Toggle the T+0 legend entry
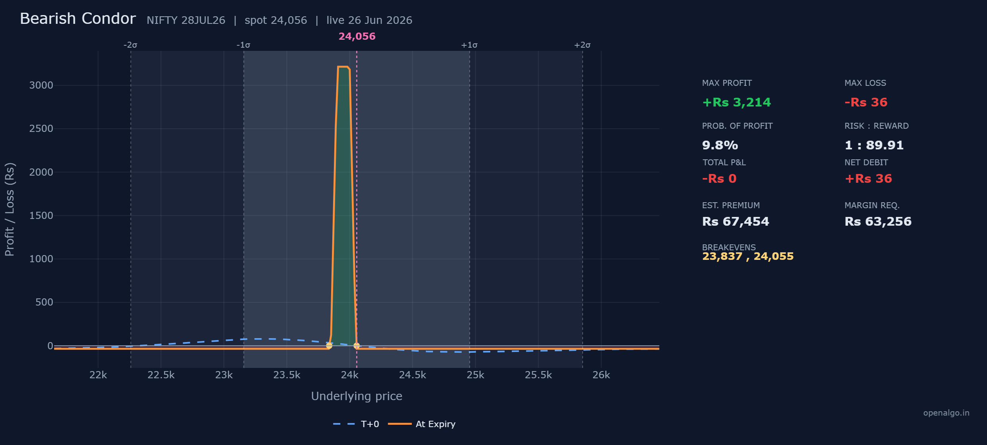Viewport: 987px width, 445px height. pyautogui.click(x=356, y=424)
